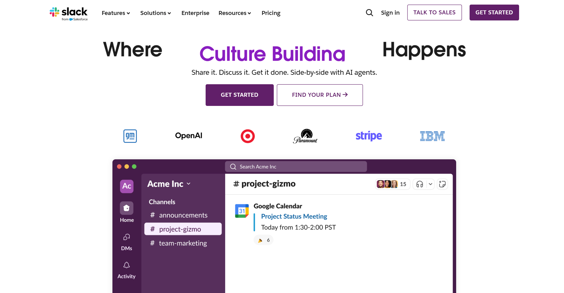Click the Slack logo in the header
Viewport: 564px width, 293px height.
click(69, 14)
